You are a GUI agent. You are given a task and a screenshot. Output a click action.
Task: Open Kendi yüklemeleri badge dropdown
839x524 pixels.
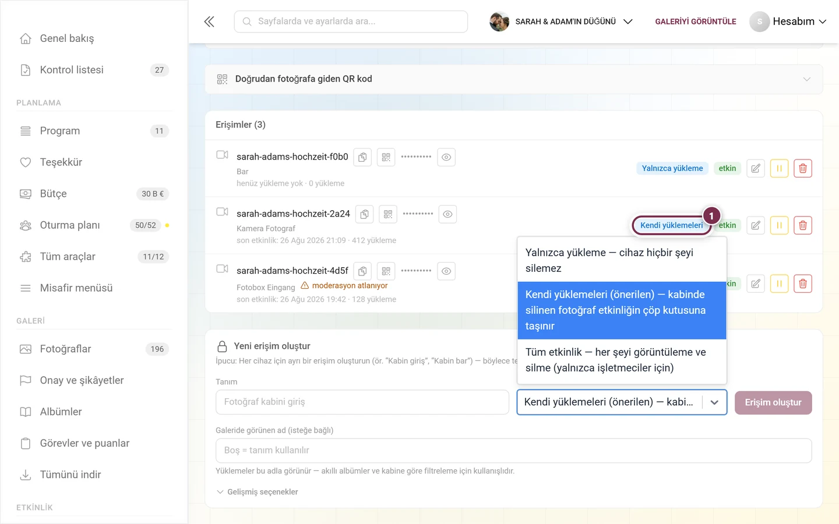[x=672, y=225]
